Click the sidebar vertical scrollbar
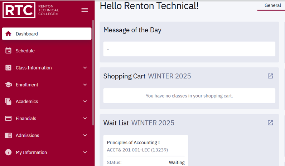This screenshot has width=285, height=166. 93,72
